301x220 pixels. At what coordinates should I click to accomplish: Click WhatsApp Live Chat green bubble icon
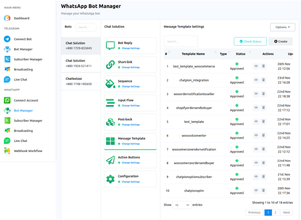pos(7,141)
